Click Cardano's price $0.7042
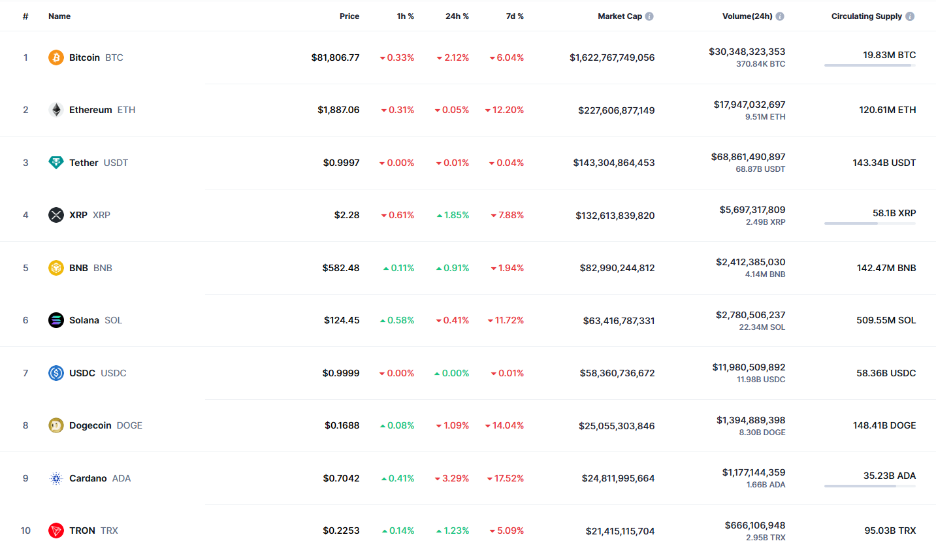The height and width of the screenshot is (556, 936). (341, 478)
